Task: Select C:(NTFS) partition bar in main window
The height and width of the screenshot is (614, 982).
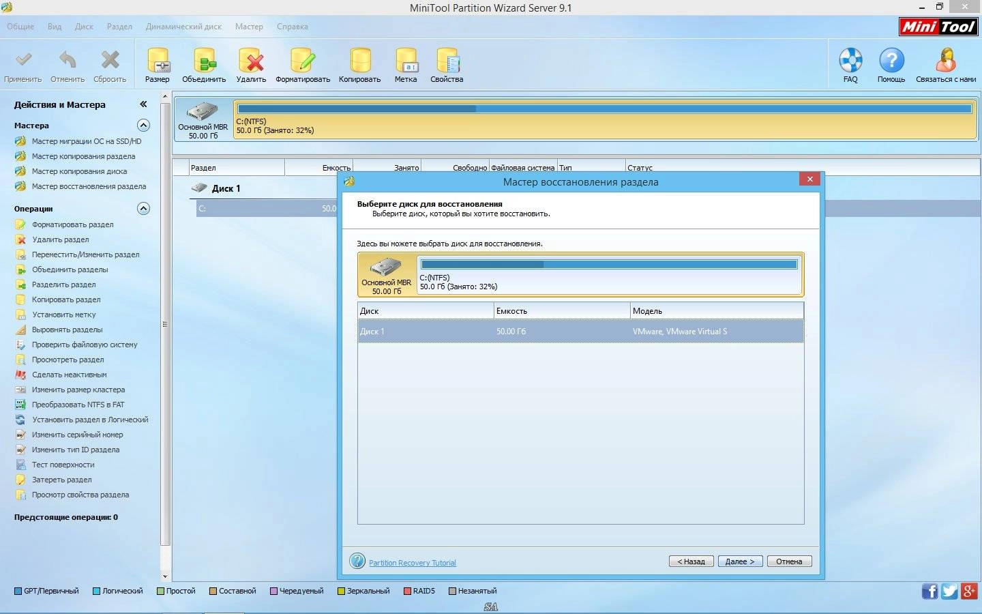Action: point(605,119)
